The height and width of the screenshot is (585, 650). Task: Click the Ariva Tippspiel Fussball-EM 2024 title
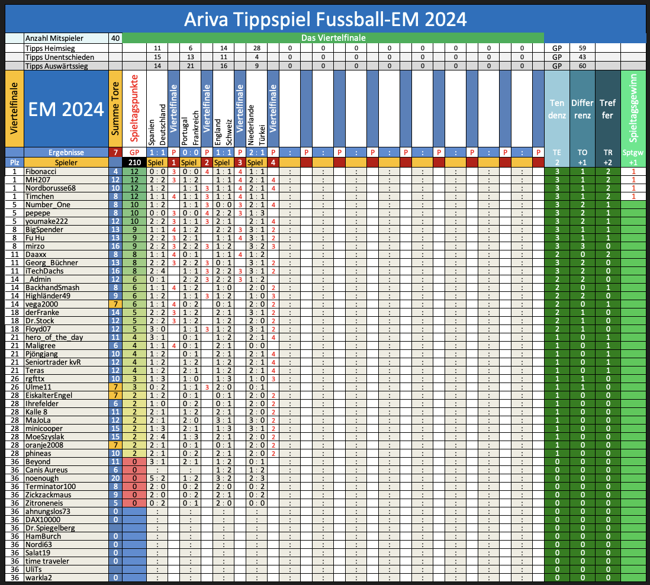[x=325, y=19]
